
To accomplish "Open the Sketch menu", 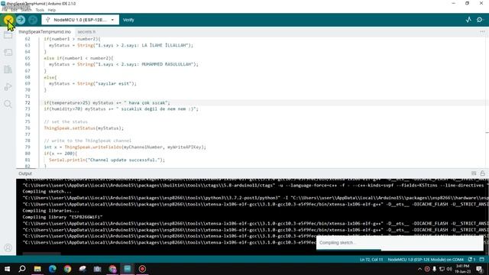I will click(26, 10).
